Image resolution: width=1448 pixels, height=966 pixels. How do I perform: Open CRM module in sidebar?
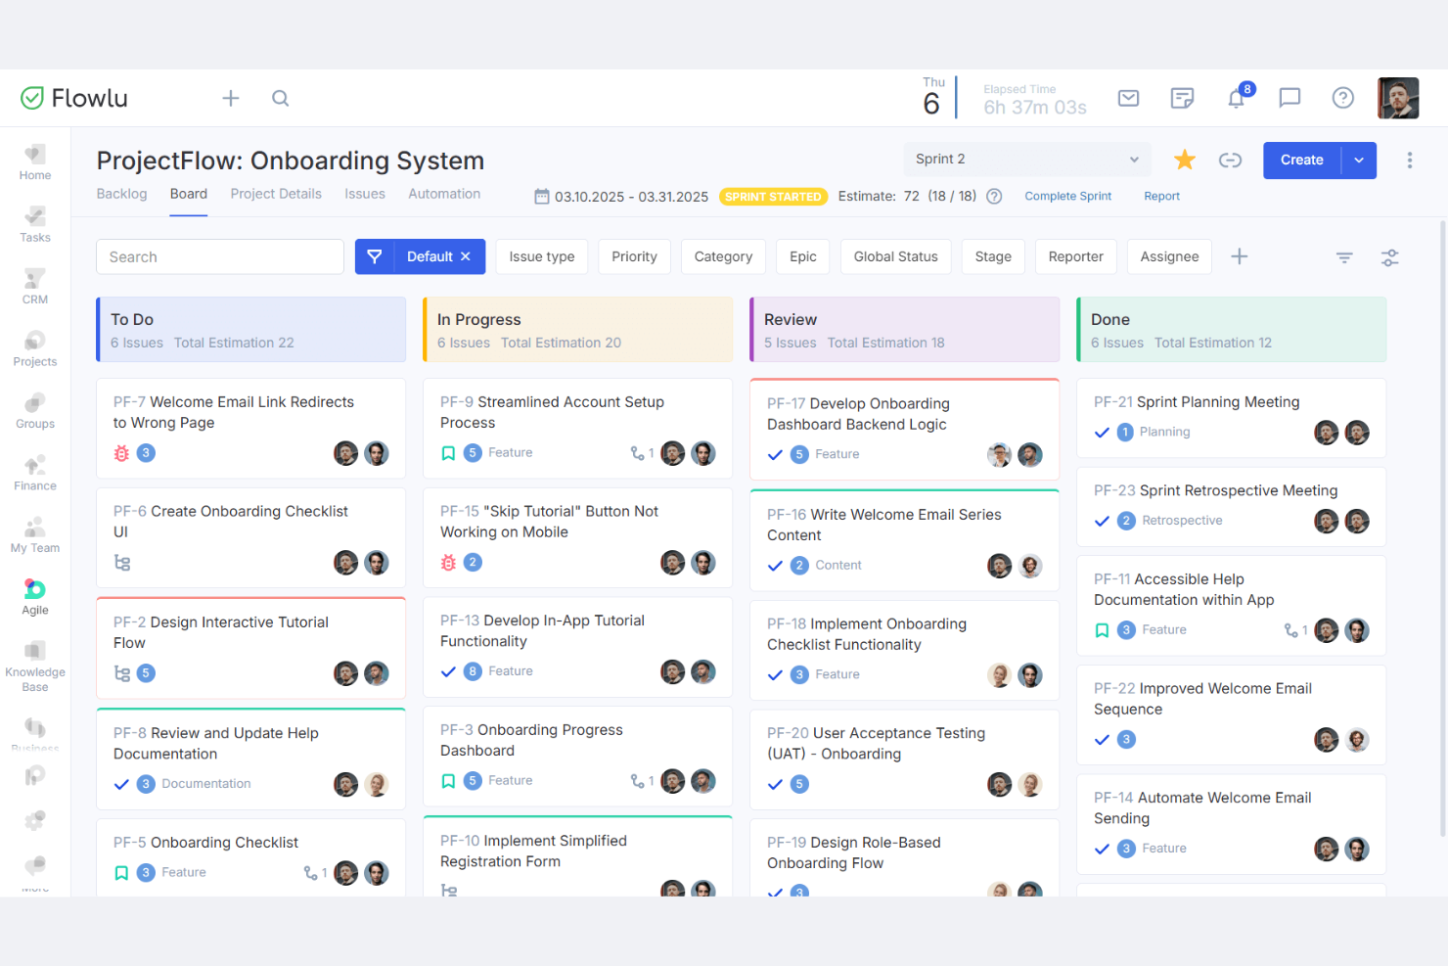tap(35, 287)
